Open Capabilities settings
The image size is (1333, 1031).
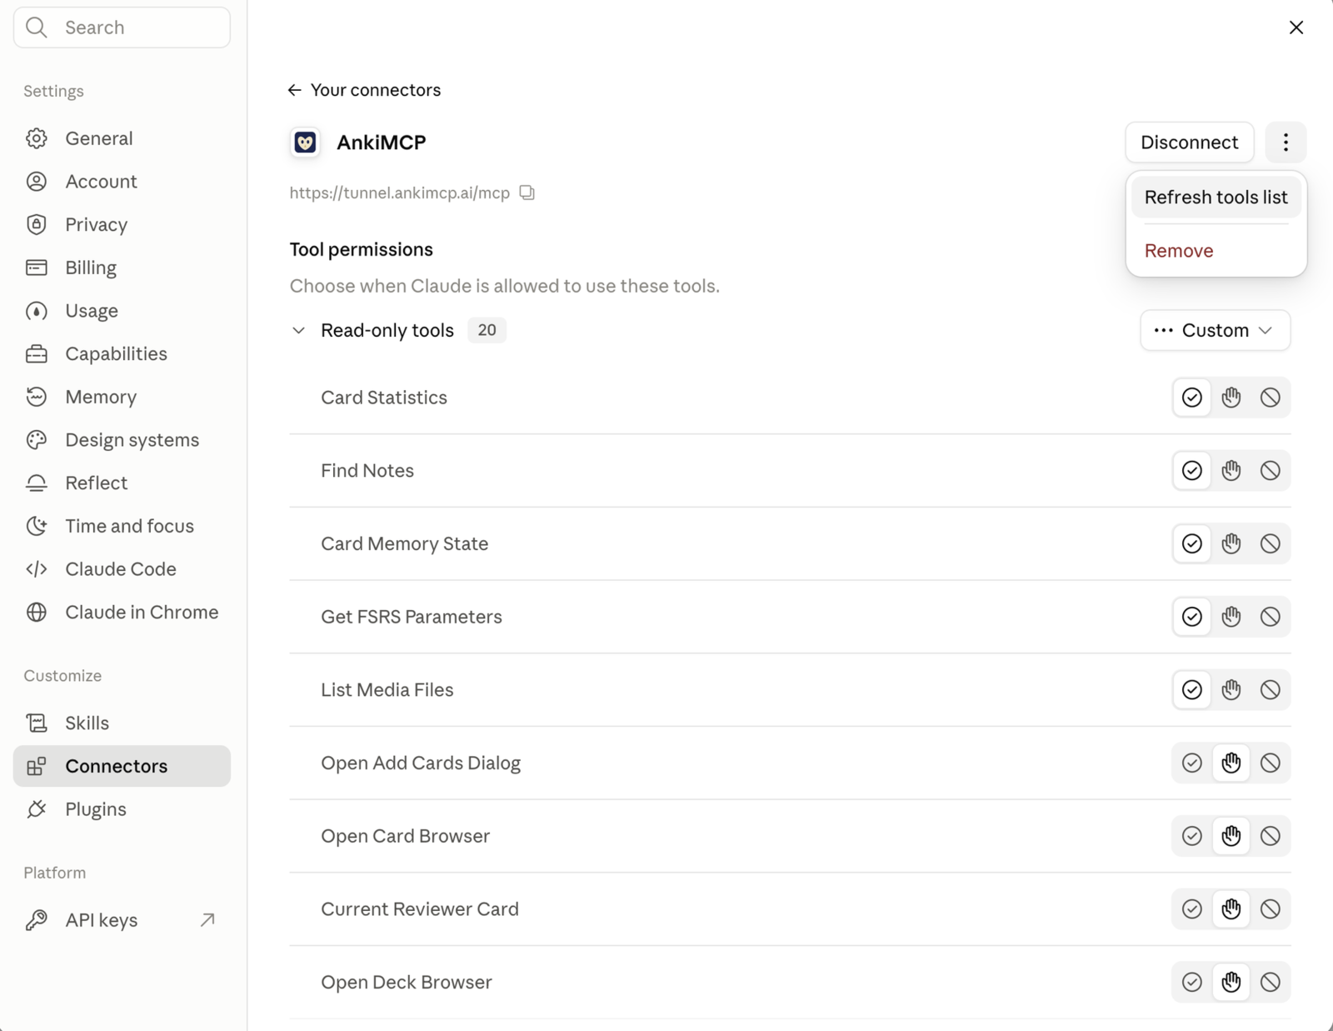(122, 354)
